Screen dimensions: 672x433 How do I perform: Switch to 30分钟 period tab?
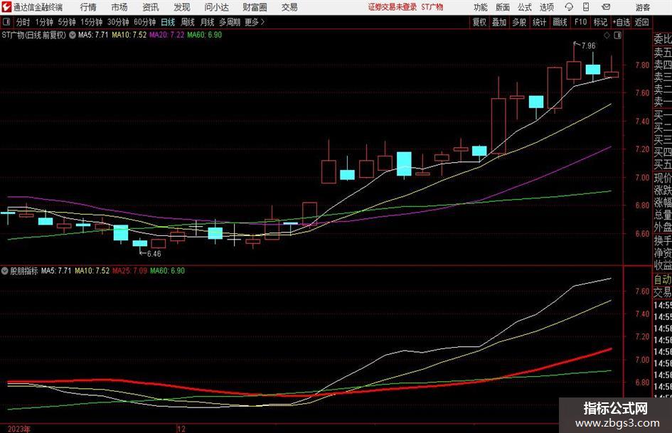118,22
